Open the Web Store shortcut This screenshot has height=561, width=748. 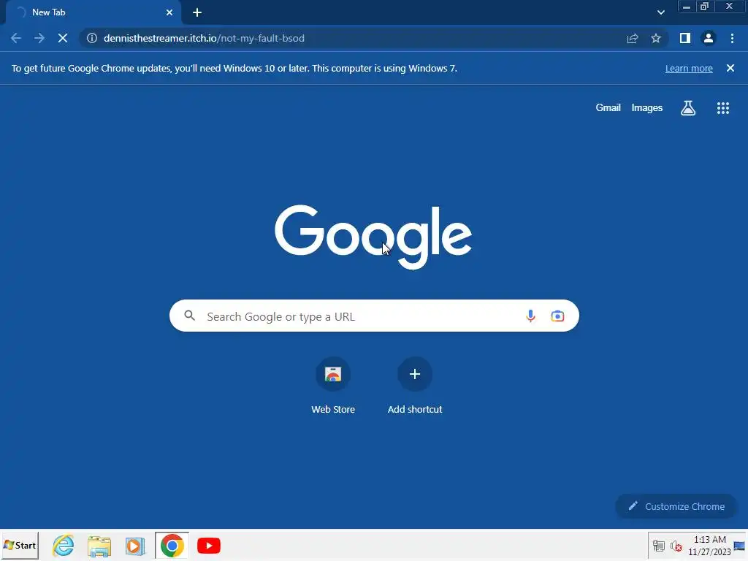pos(333,386)
